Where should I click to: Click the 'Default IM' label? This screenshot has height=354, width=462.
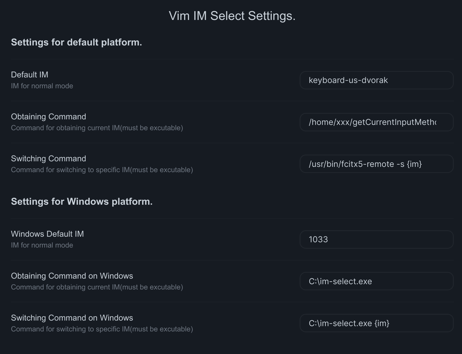pos(30,75)
